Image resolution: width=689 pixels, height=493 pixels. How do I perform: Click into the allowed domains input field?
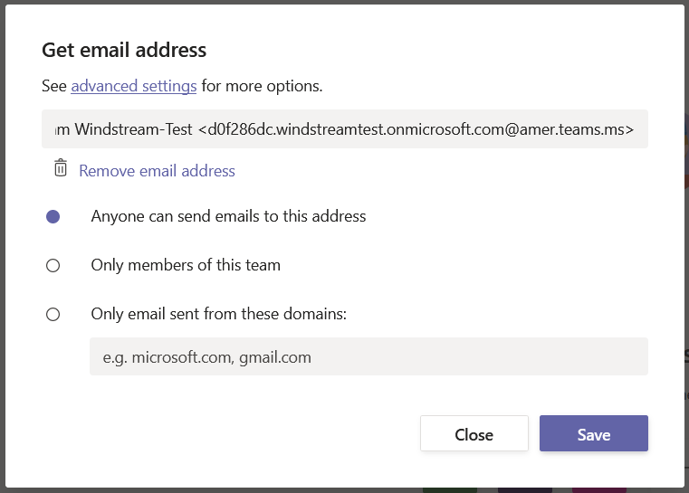(x=368, y=356)
